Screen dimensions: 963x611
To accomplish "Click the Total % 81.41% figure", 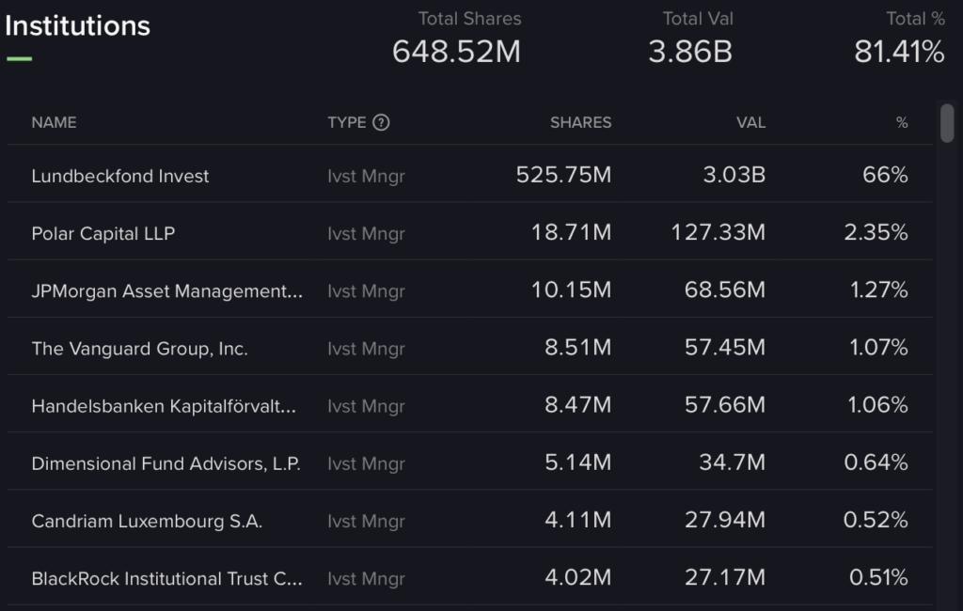I will coord(899,52).
